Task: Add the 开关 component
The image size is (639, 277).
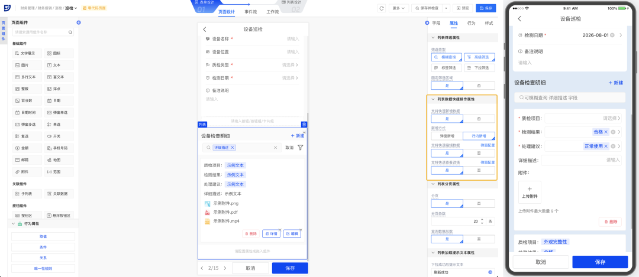Action: click(x=59, y=136)
